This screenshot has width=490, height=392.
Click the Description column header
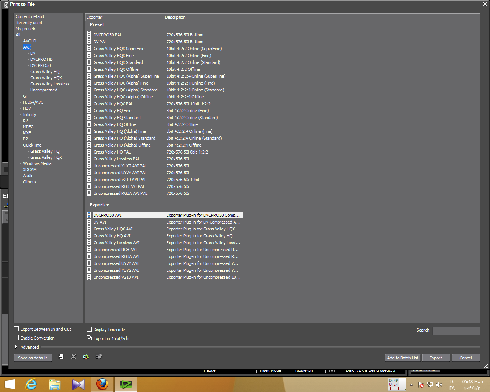(x=203, y=17)
